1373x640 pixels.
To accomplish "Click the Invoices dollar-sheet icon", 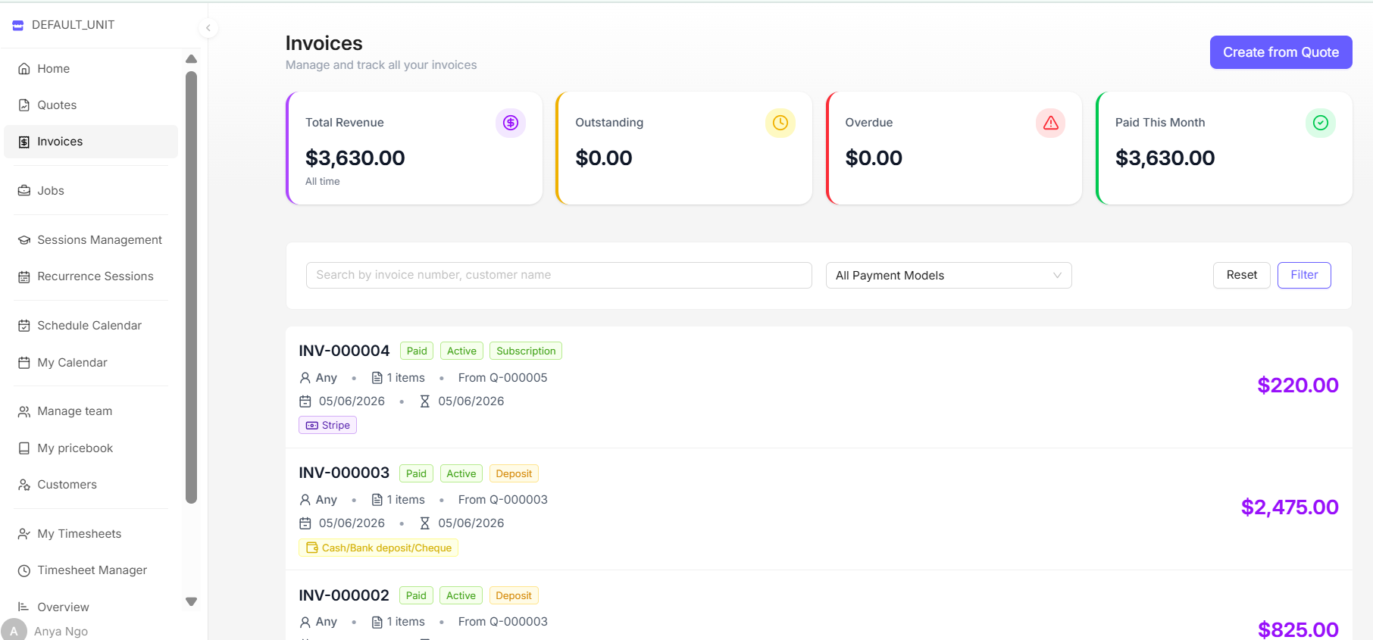I will pyautogui.click(x=24, y=142).
